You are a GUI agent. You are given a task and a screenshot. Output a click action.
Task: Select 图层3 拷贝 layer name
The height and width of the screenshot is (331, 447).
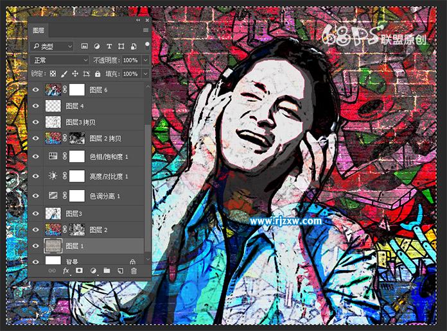(81, 123)
